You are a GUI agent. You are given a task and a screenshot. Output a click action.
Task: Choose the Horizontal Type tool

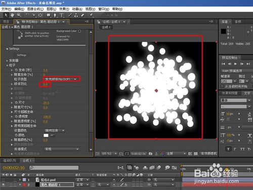(x=61, y=15)
